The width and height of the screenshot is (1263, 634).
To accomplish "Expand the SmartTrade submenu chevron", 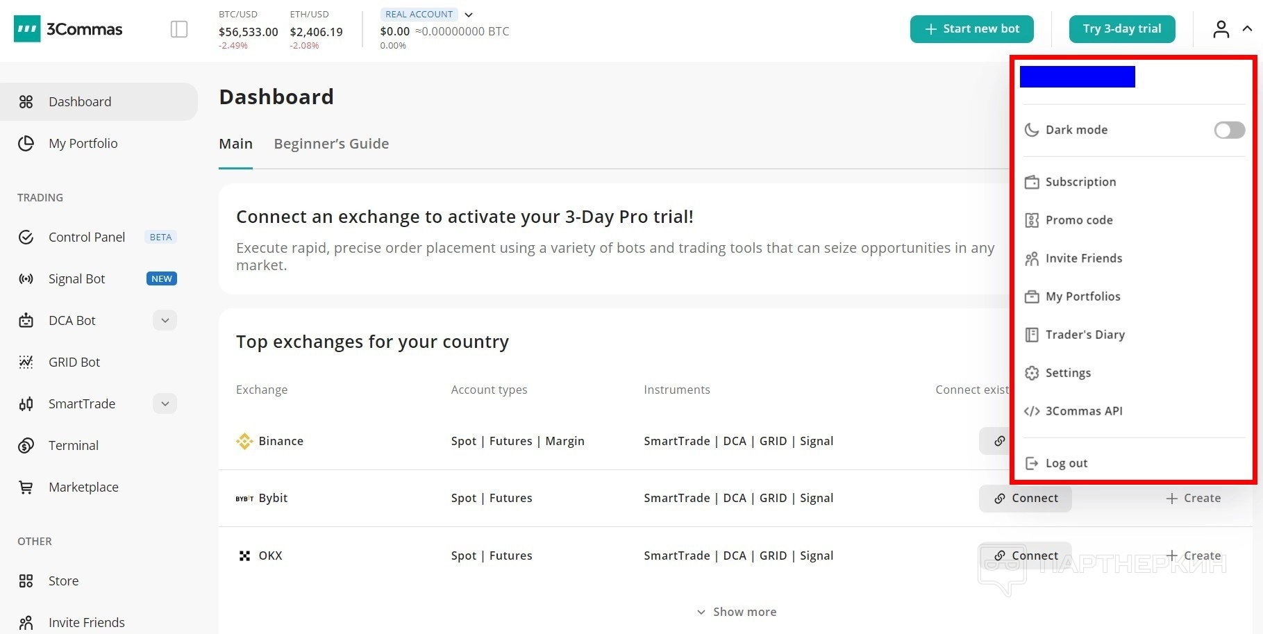I will tap(165, 404).
